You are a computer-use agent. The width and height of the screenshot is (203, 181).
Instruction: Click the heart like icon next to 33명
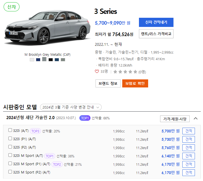tap(97, 71)
